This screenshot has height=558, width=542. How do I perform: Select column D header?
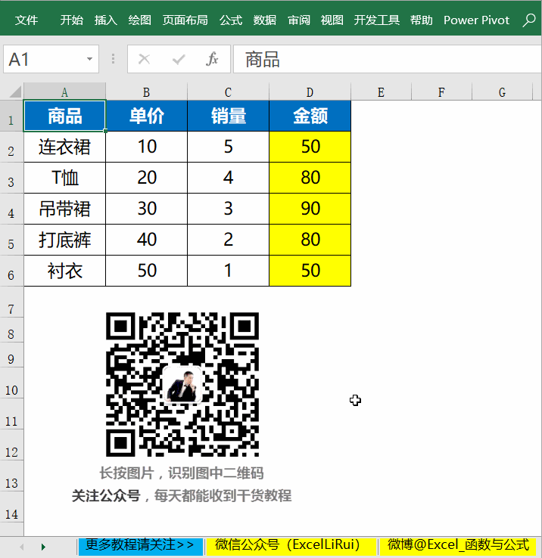pos(310,91)
